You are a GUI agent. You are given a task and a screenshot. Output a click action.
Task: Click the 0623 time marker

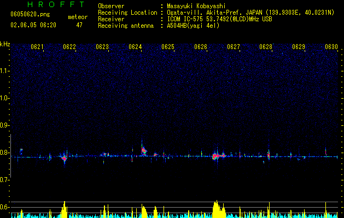point(102,47)
